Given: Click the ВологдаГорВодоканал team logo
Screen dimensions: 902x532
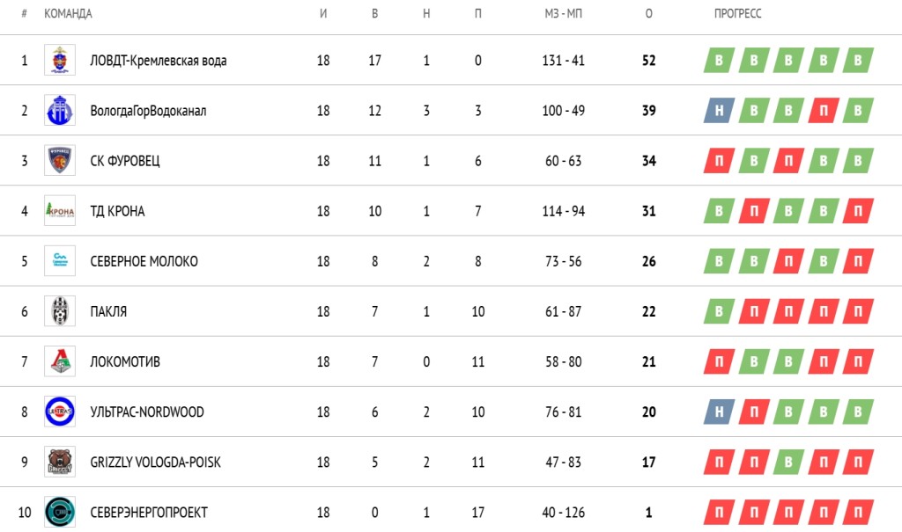Looking at the screenshot, I should pos(60,111).
